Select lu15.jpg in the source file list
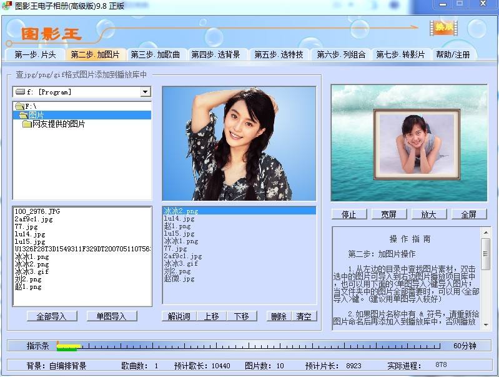Image resolution: width=499 pixels, height=377 pixels. click(30, 241)
